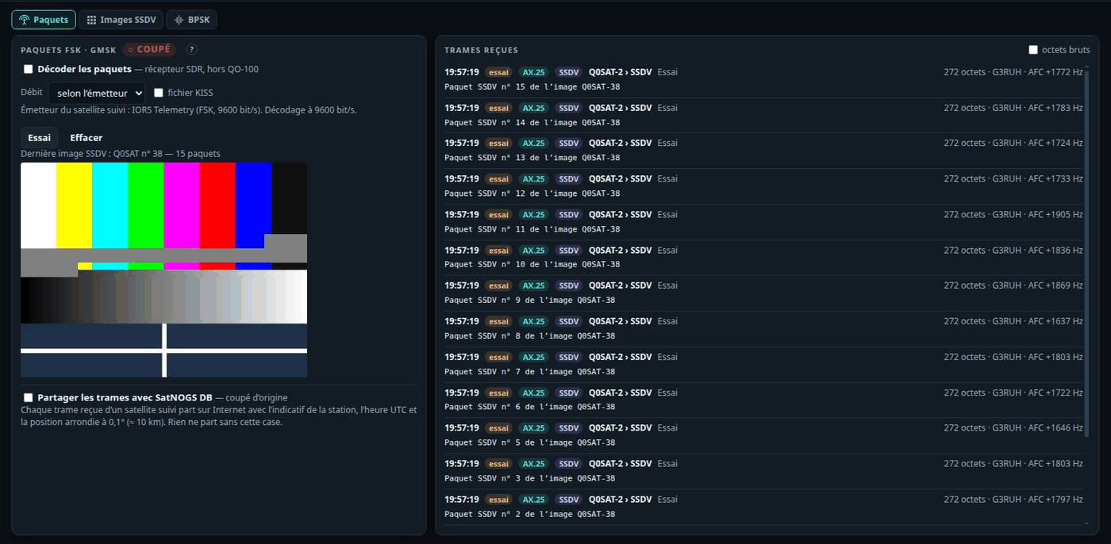The image size is (1111, 544).
Task: Click essai badge on packet n° 15 row
Action: point(498,72)
